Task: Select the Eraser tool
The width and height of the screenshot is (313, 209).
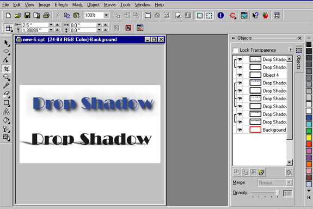Action: (6, 94)
